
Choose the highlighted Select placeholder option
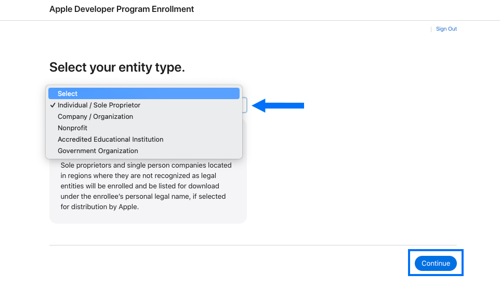coord(144,93)
